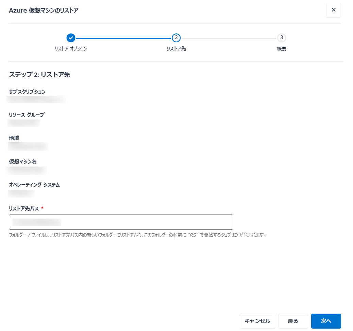Close the Azure VM restore dialog
The width and height of the screenshot is (353, 331).
pyautogui.click(x=333, y=10)
